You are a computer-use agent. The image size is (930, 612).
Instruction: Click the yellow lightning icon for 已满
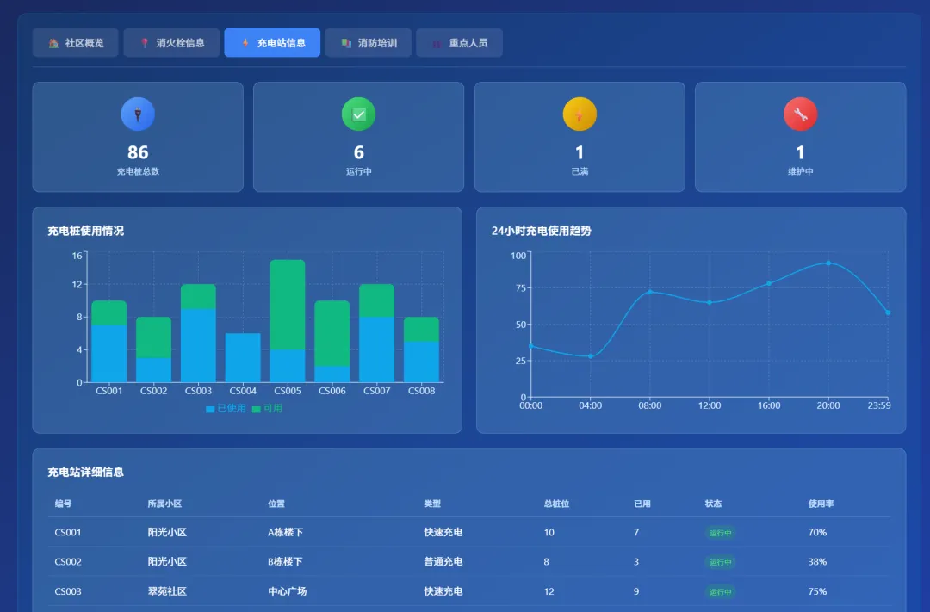(x=580, y=114)
